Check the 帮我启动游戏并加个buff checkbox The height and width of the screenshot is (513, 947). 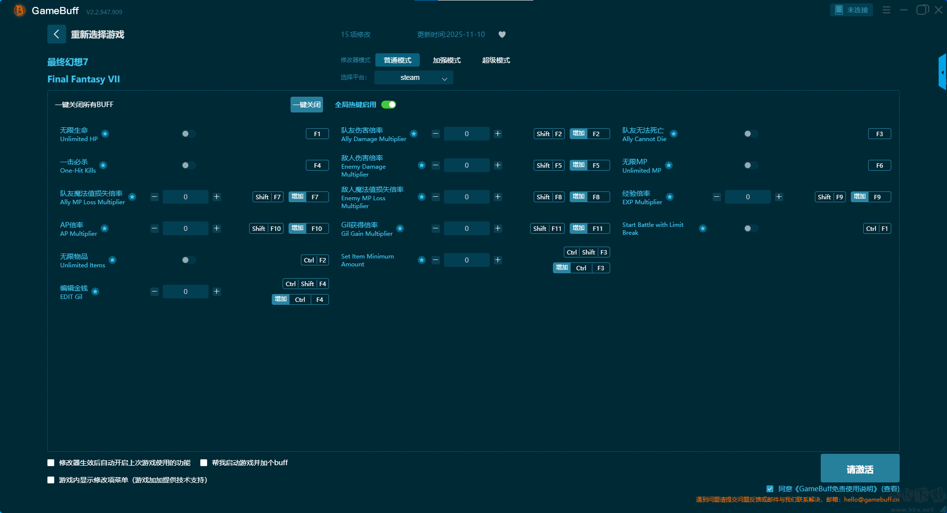click(x=204, y=463)
